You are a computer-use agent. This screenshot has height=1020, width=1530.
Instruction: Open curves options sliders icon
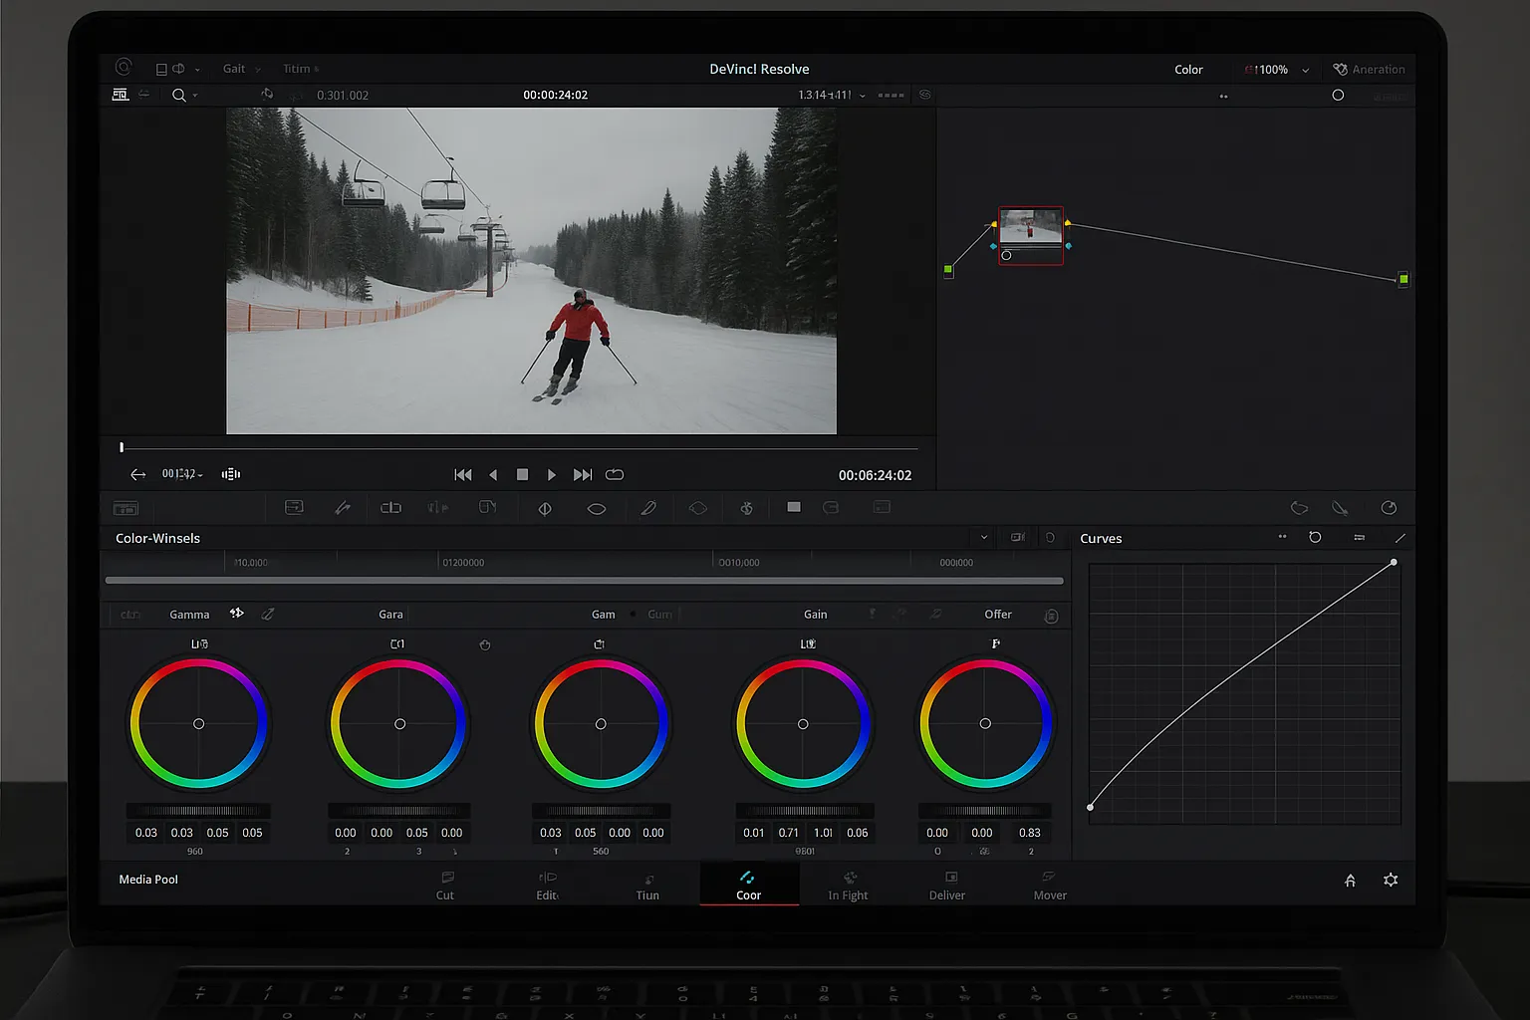pos(1360,538)
